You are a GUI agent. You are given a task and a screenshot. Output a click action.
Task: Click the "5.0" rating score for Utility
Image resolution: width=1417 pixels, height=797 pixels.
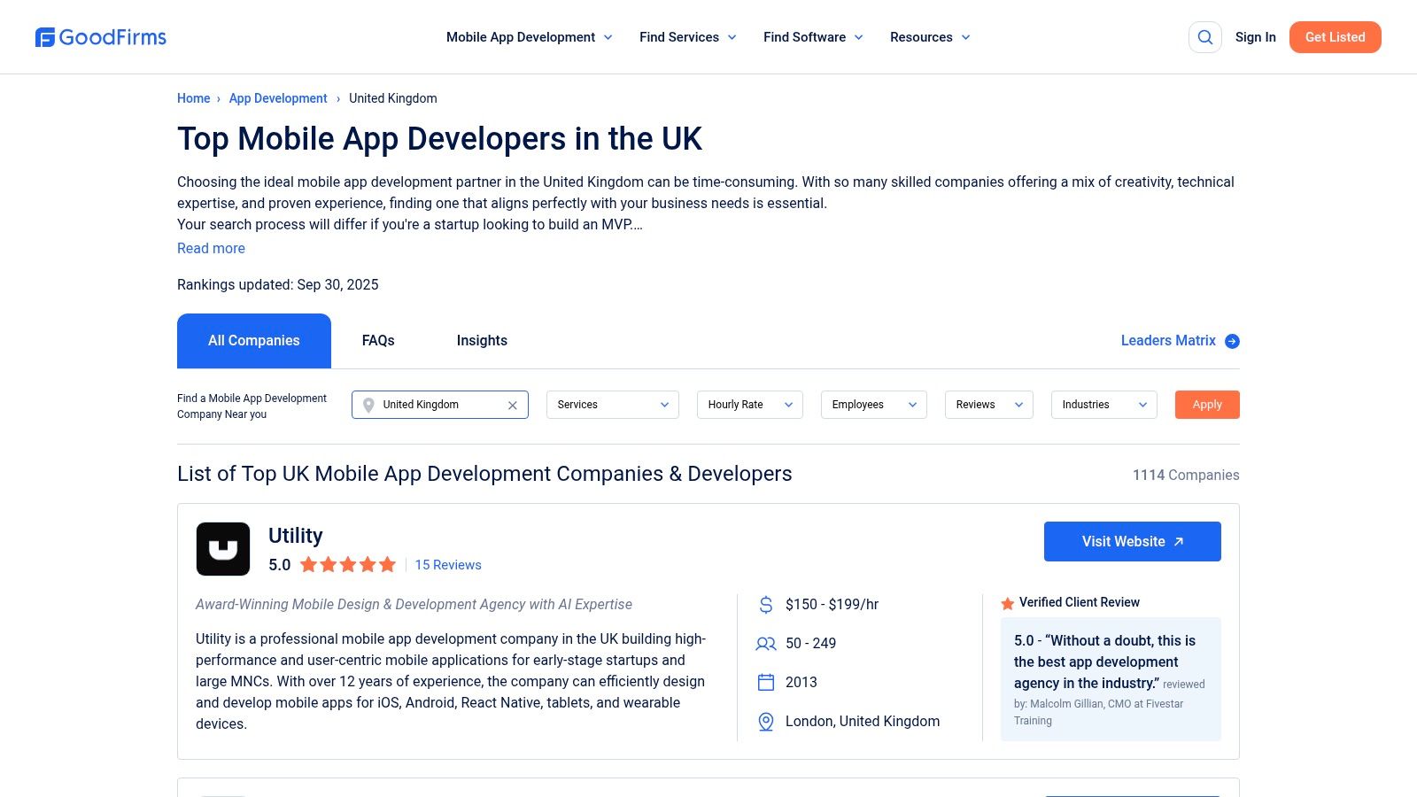pos(280,565)
